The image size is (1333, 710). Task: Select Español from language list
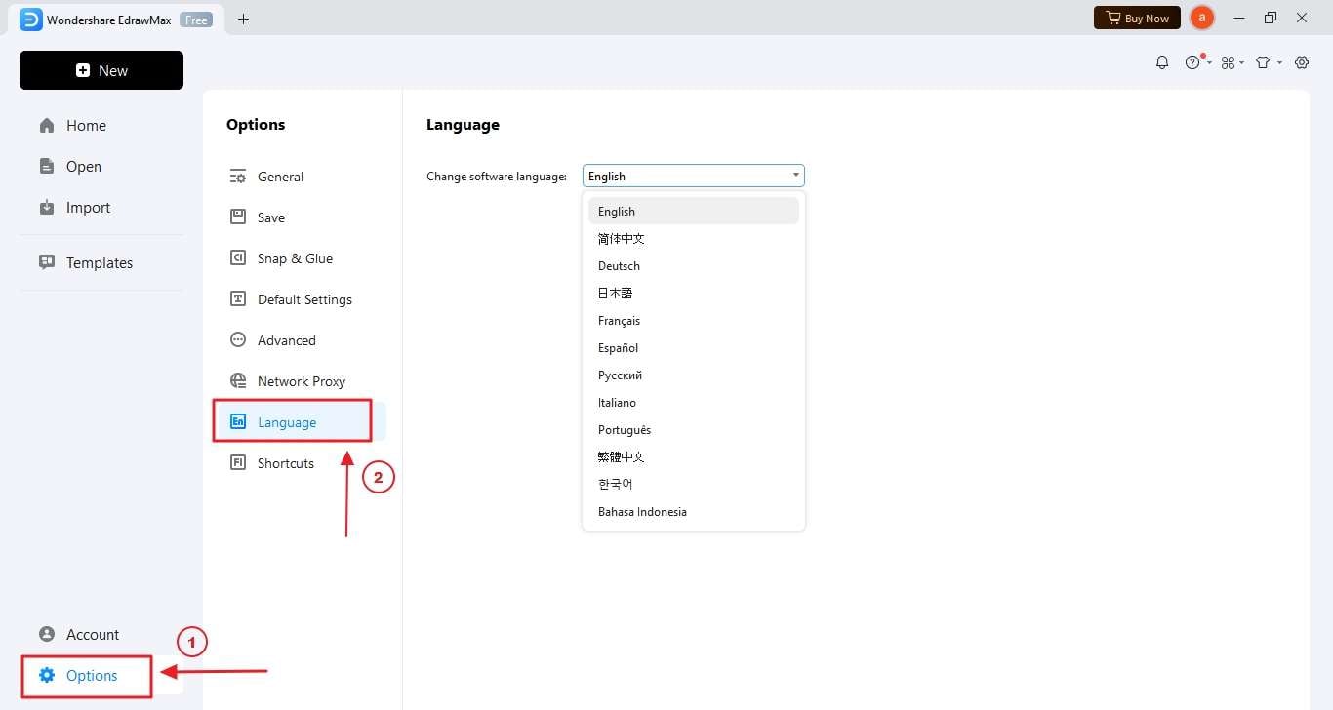tap(694, 348)
